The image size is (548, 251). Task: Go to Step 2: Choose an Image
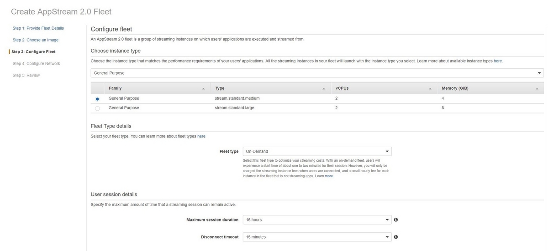click(x=36, y=40)
